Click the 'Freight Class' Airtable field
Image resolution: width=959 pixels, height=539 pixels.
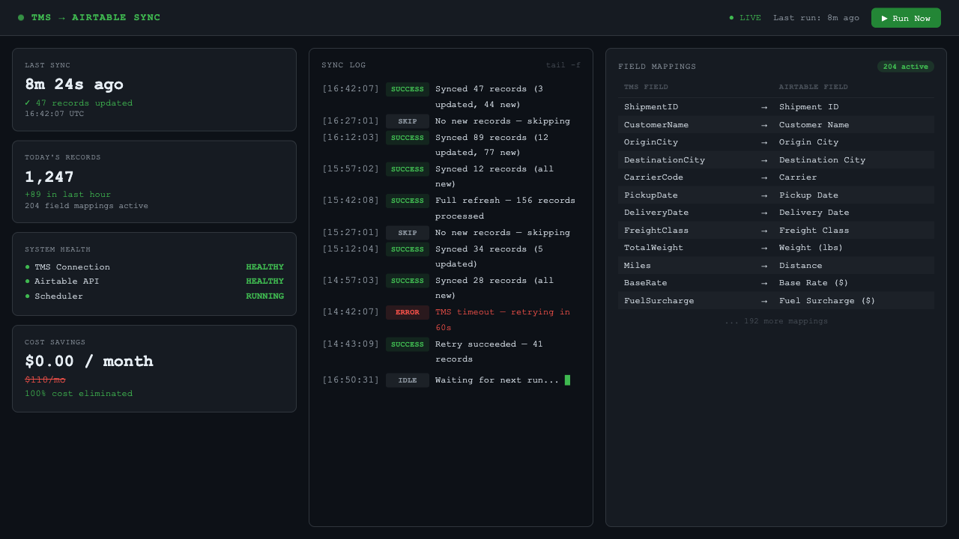tap(814, 231)
